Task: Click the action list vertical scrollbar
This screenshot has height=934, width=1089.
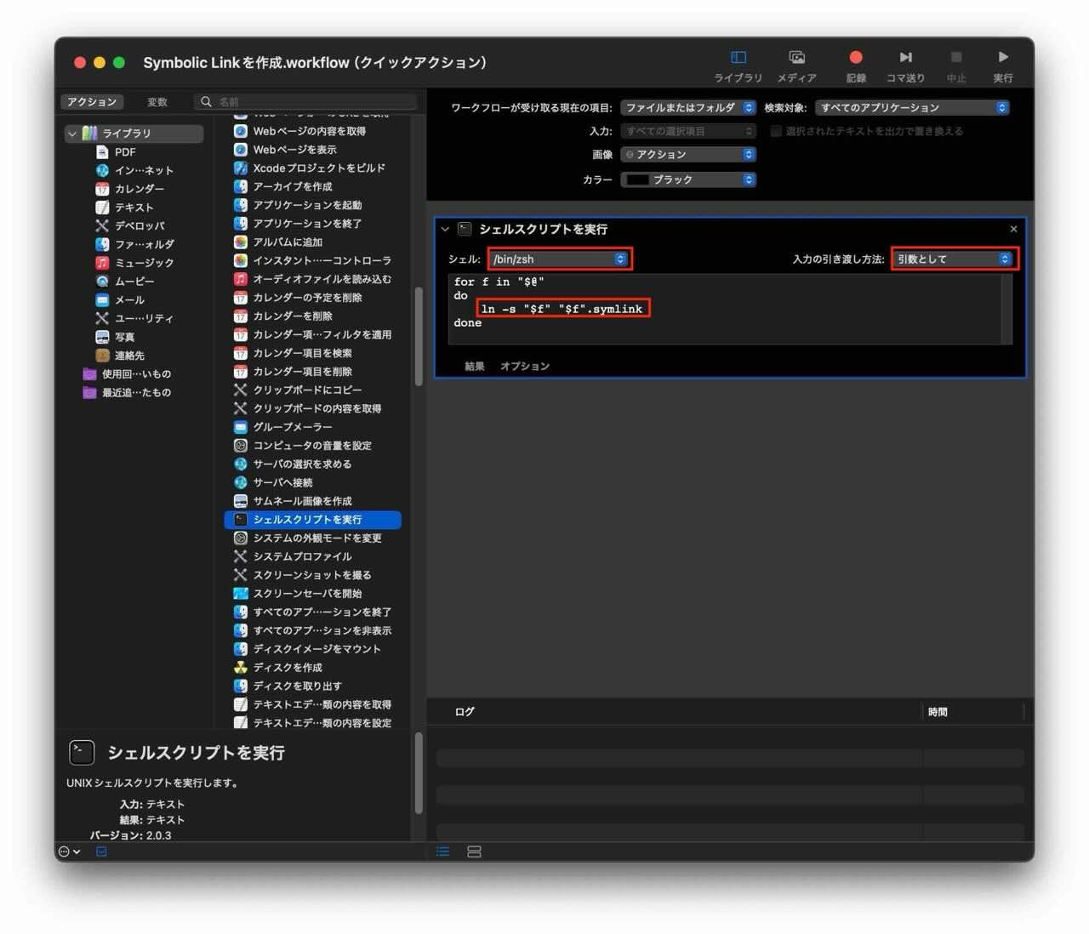Action: [419, 336]
